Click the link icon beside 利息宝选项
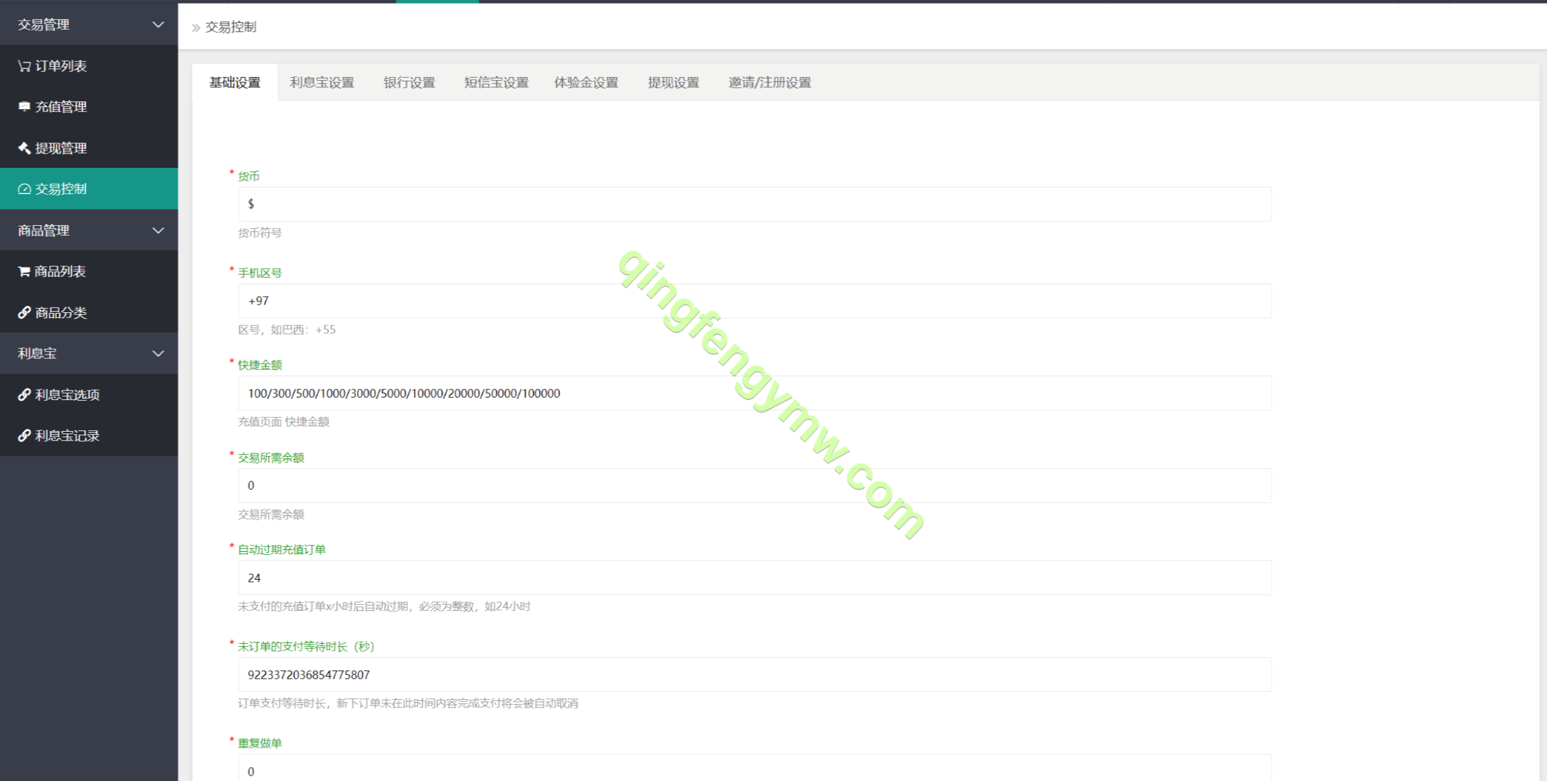Viewport: 1547px width, 781px height. [x=24, y=395]
